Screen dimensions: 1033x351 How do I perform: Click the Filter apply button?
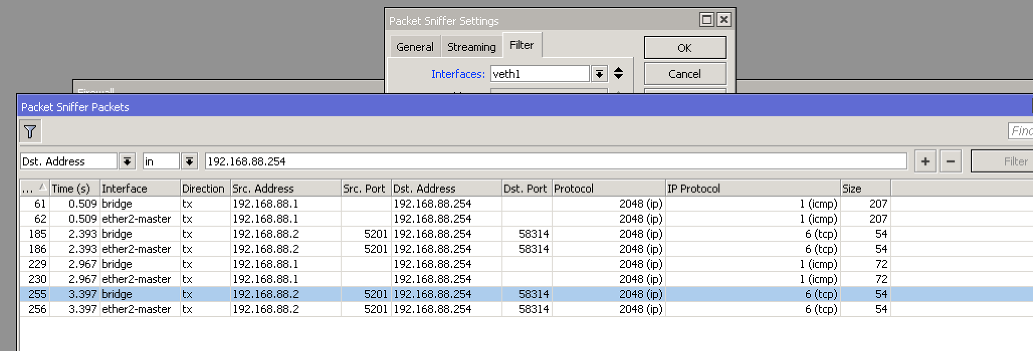pos(1002,161)
